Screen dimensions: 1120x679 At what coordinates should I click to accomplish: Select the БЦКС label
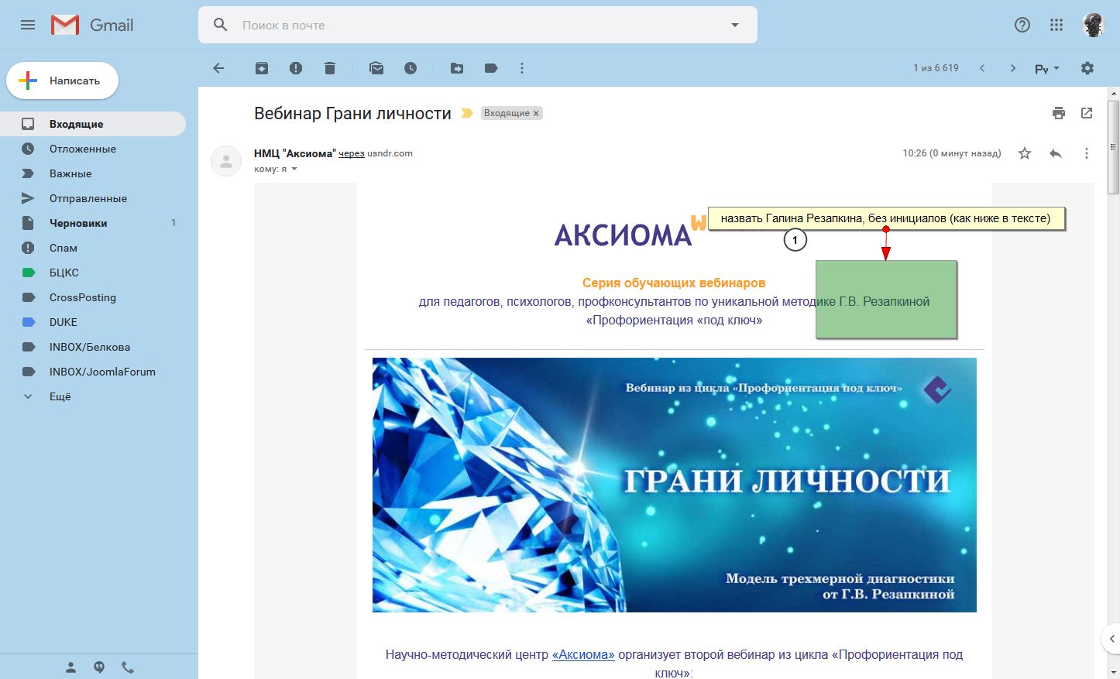[x=93, y=273]
